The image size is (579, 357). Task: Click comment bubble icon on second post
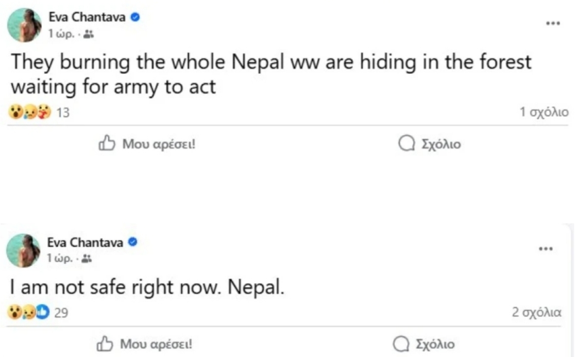pos(401,345)
